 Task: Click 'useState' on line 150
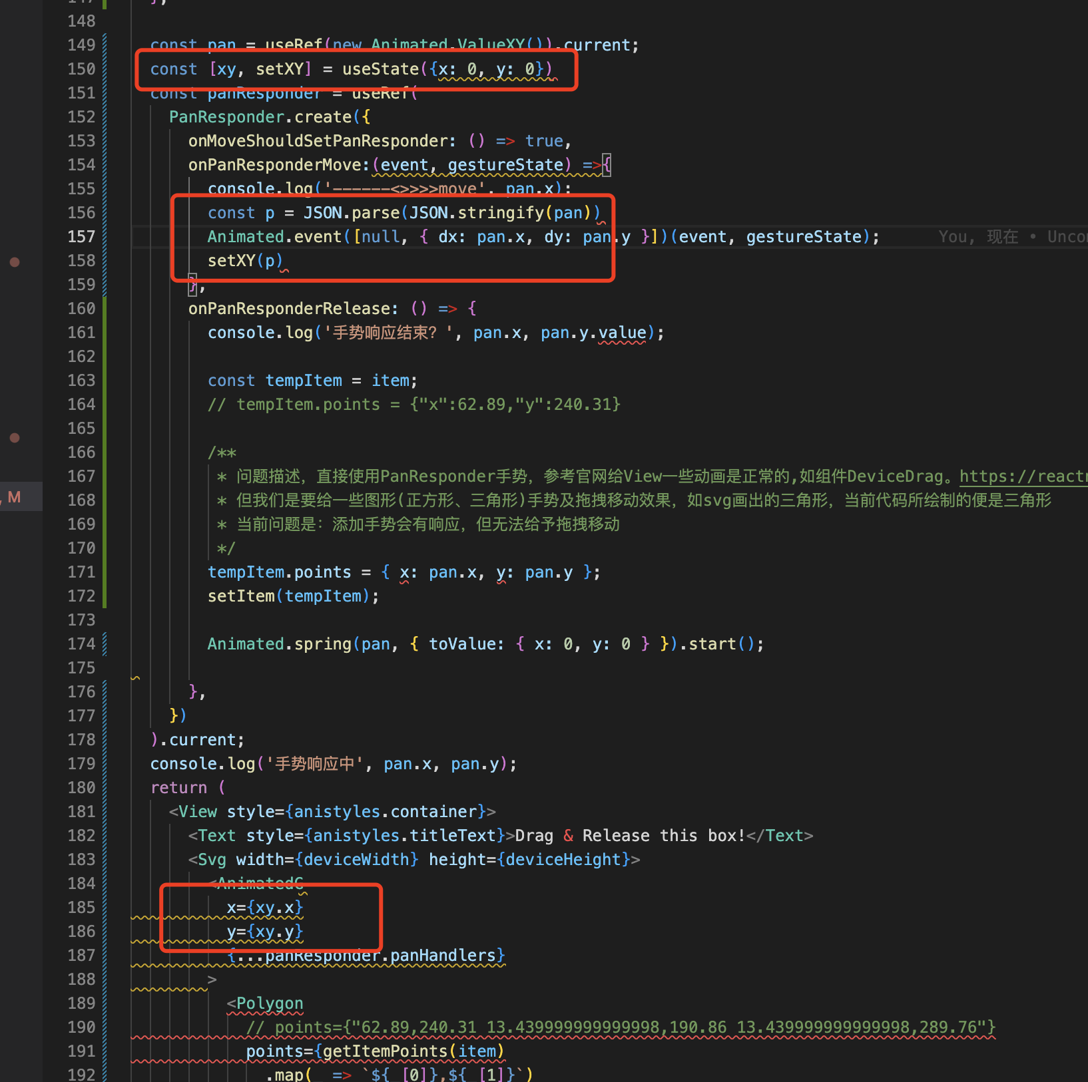tap(381, 69)
